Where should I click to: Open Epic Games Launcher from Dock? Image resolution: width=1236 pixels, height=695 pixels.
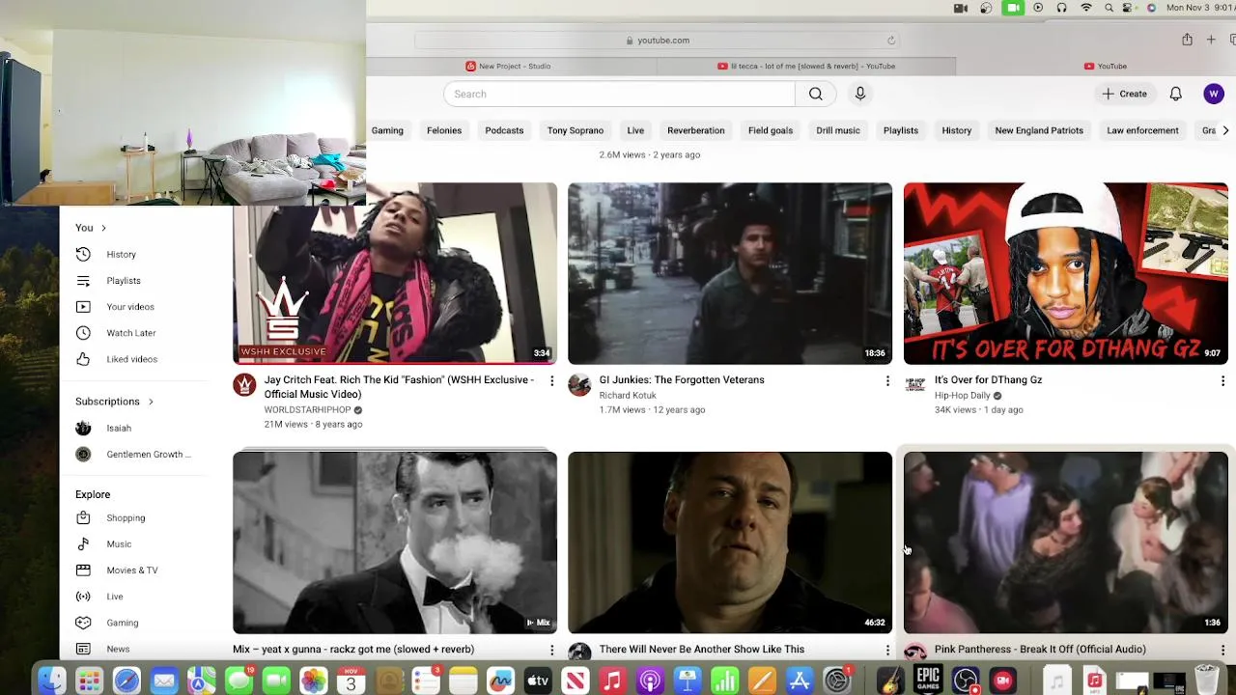coord(928,680)
